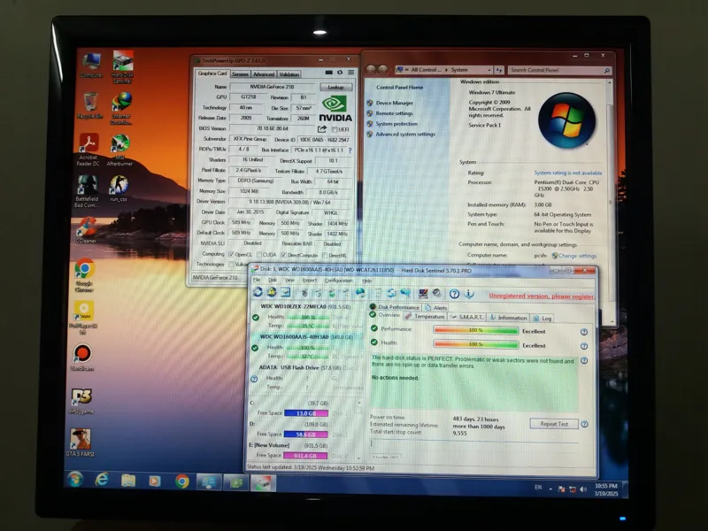The image size is (708, 531).
Task: Select the CCleaner desktop shortcut
Action: point(86,230)
